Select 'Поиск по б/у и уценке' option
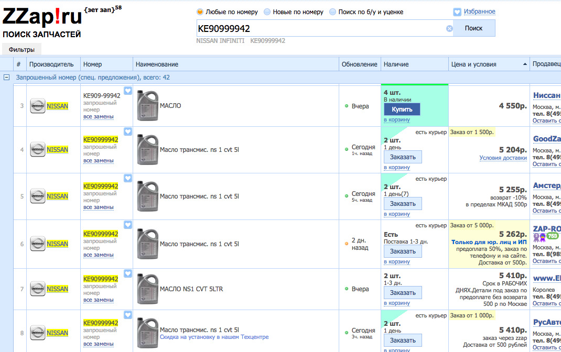This screenshot has width=561, height=352. click(332, 12)
